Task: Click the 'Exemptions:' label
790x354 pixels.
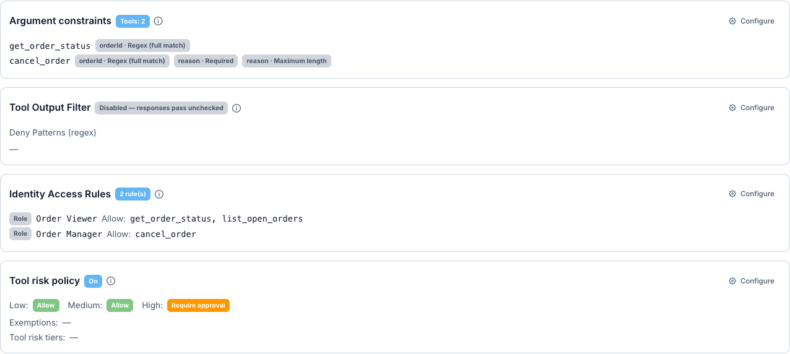Action: (x=33, y=322)
